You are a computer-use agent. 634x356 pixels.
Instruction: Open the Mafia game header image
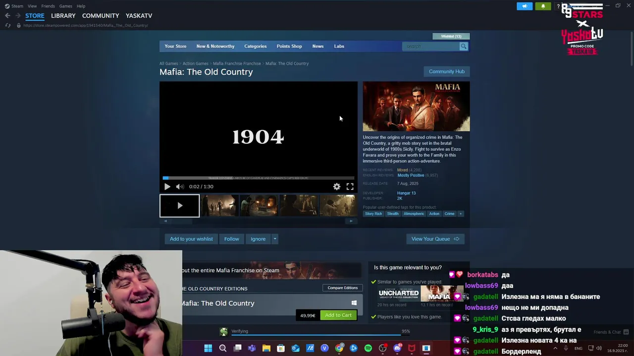416,106
